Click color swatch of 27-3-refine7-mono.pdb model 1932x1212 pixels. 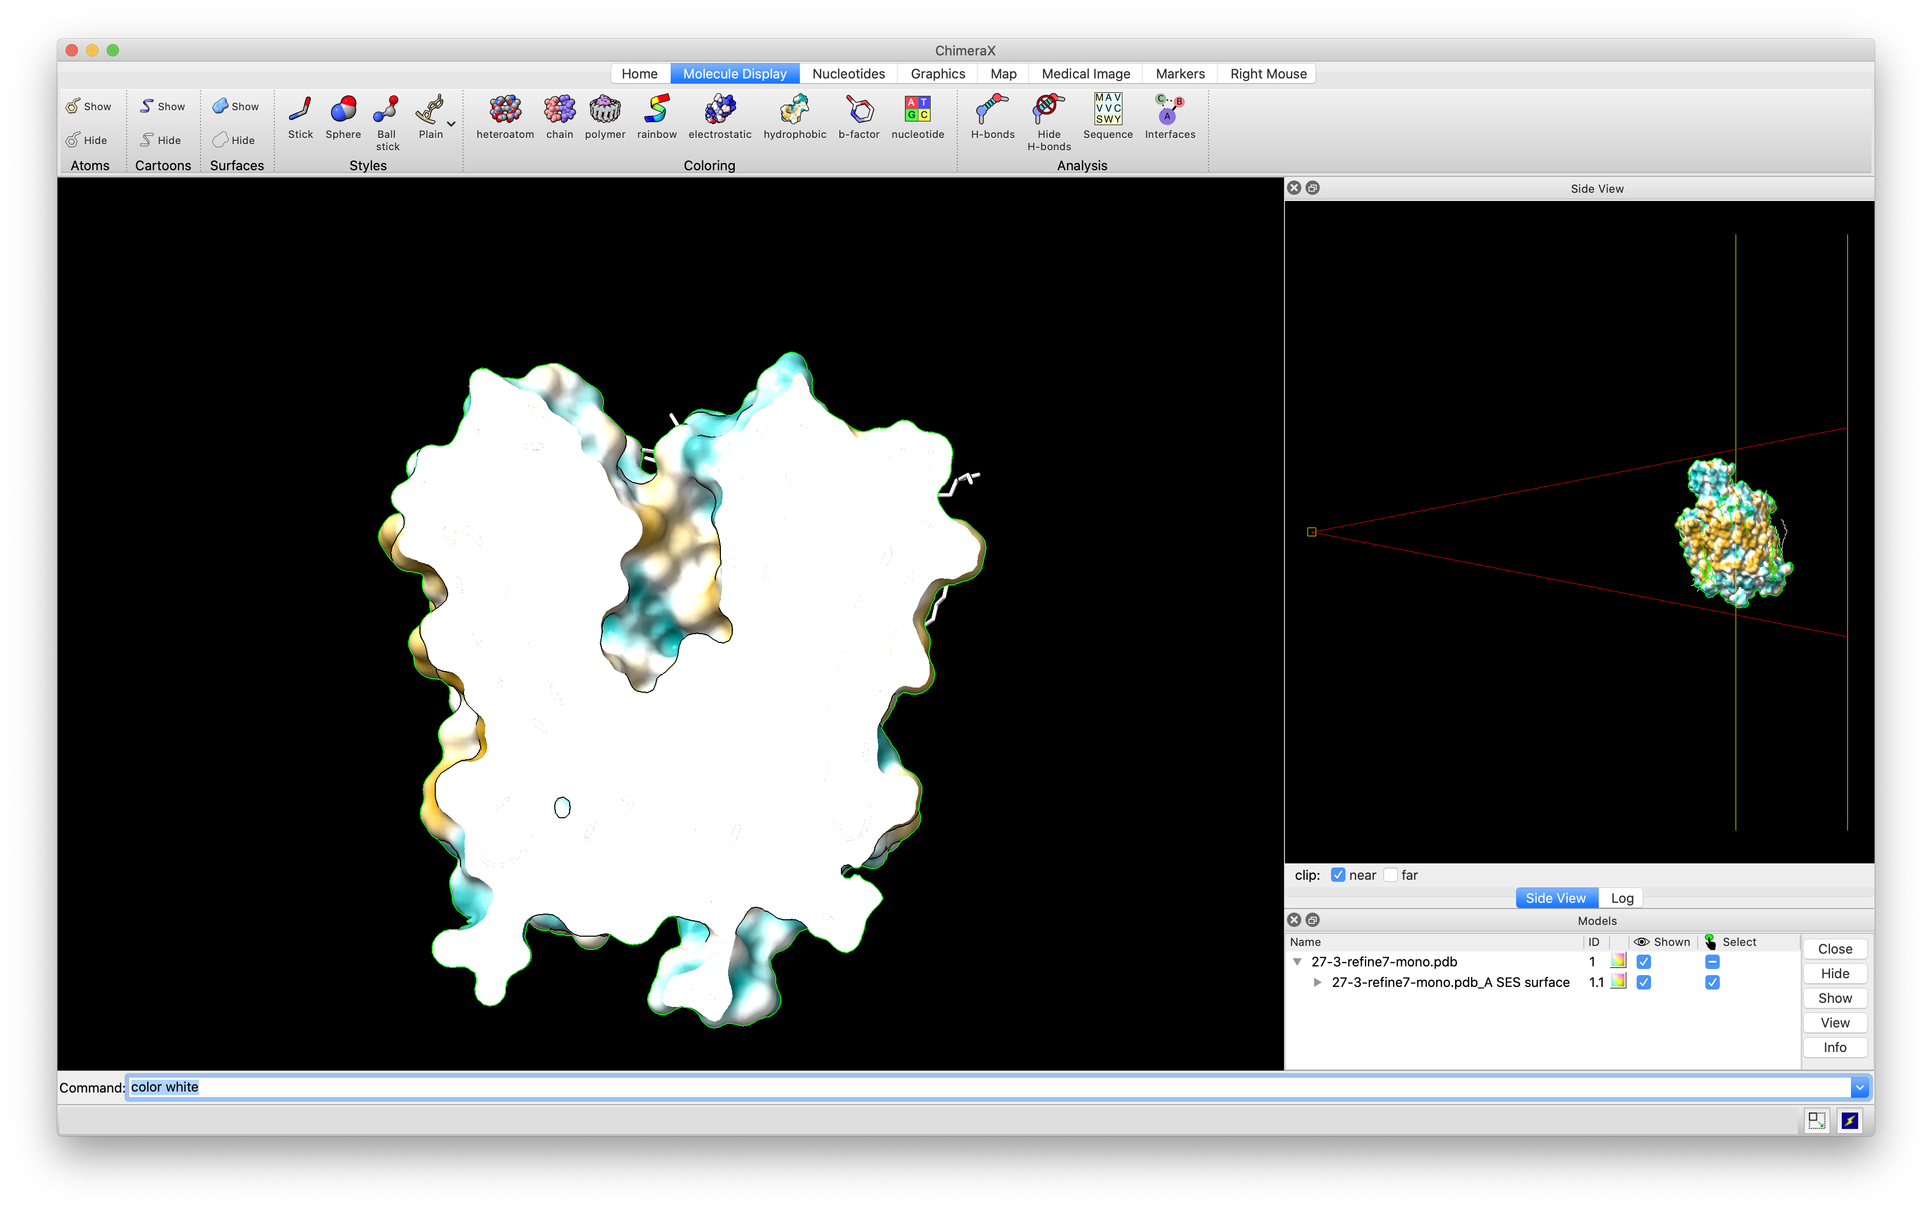coord(1618,961)
